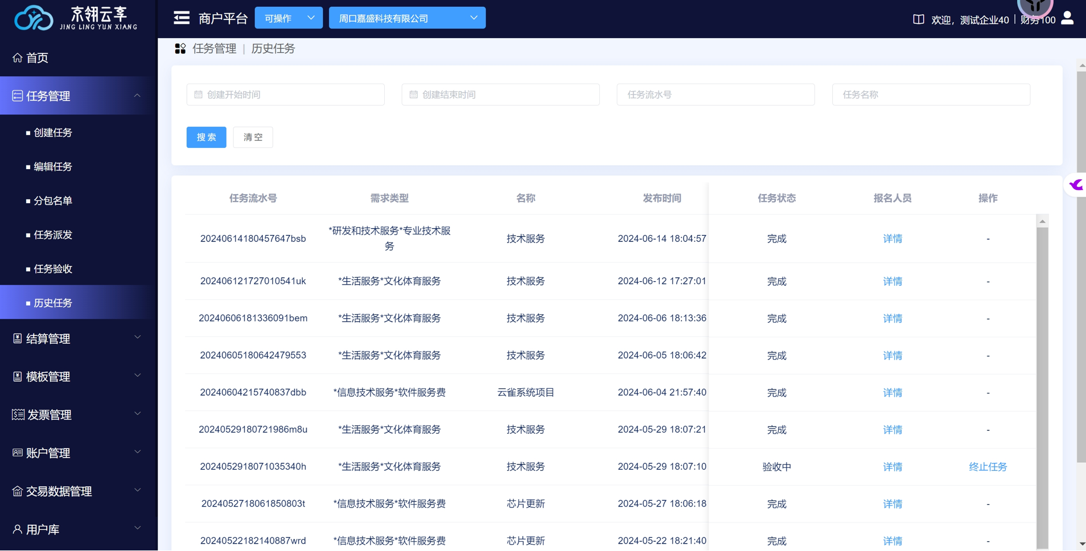Viewport: 1086px width, 551px height.
Task: Open the book documentation icon
Action: (x=918, y=19)
